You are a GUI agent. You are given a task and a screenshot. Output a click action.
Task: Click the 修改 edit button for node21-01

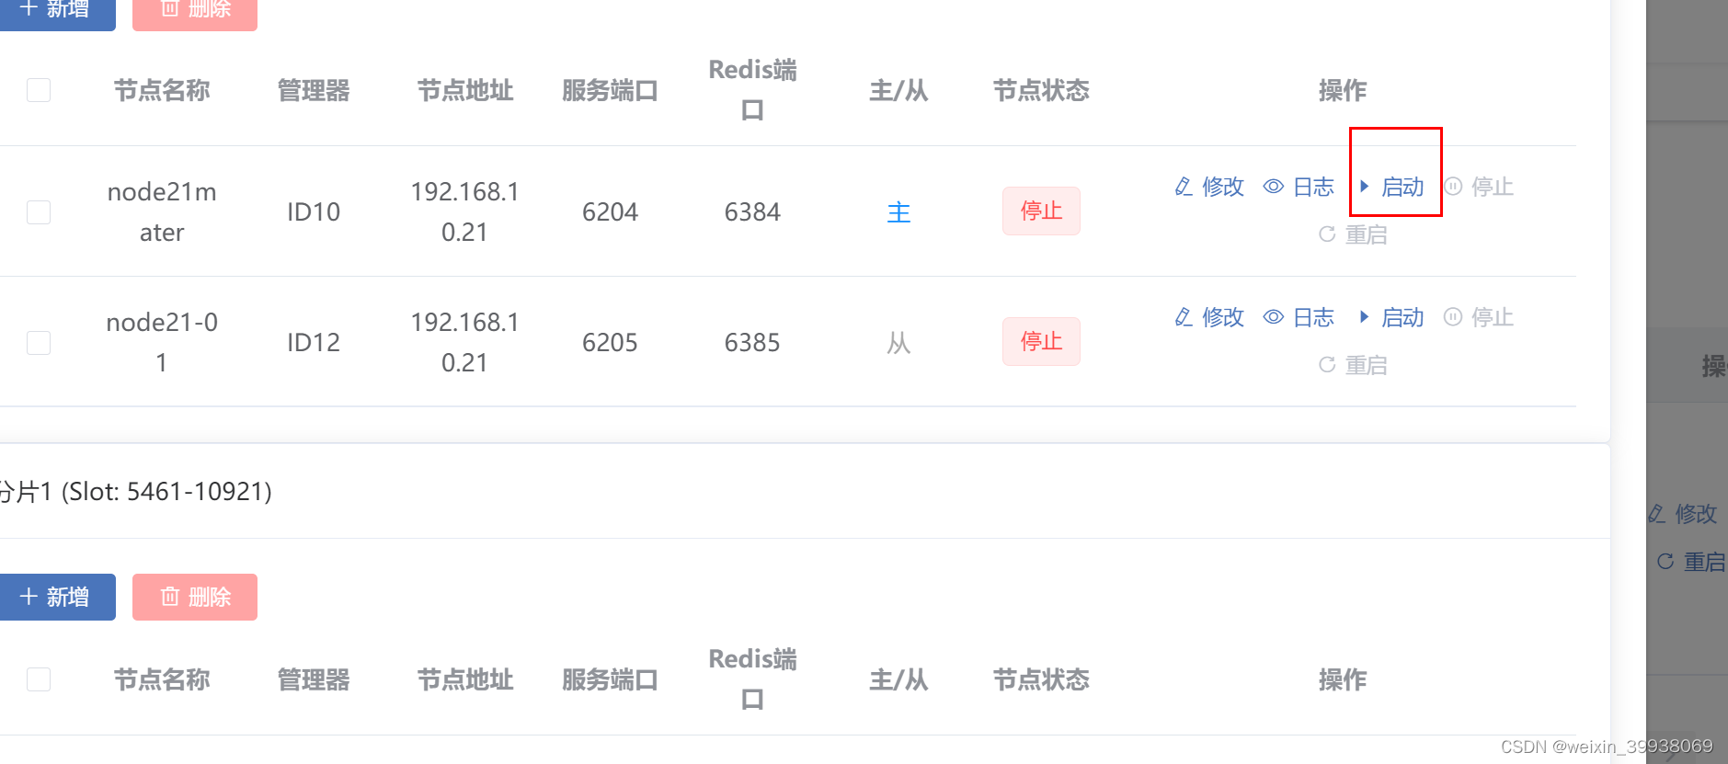point(1209,317)
